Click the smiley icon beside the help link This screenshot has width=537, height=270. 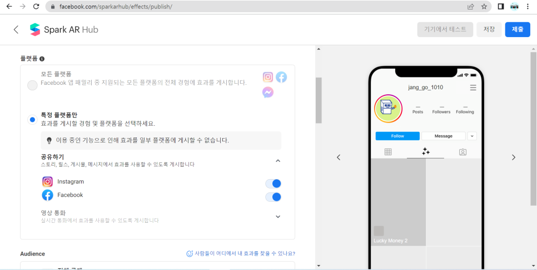[190, 253]
